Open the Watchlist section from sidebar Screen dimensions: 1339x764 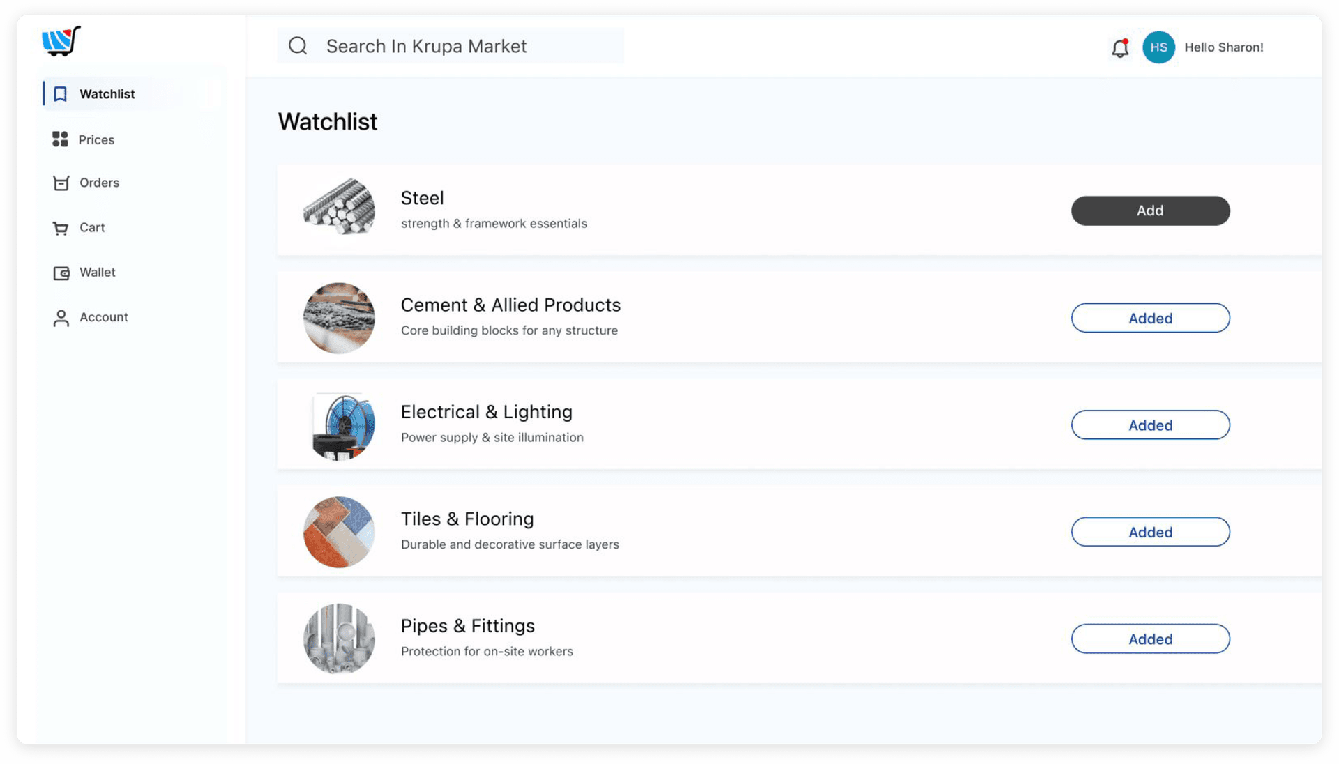[x=107, y=93]
